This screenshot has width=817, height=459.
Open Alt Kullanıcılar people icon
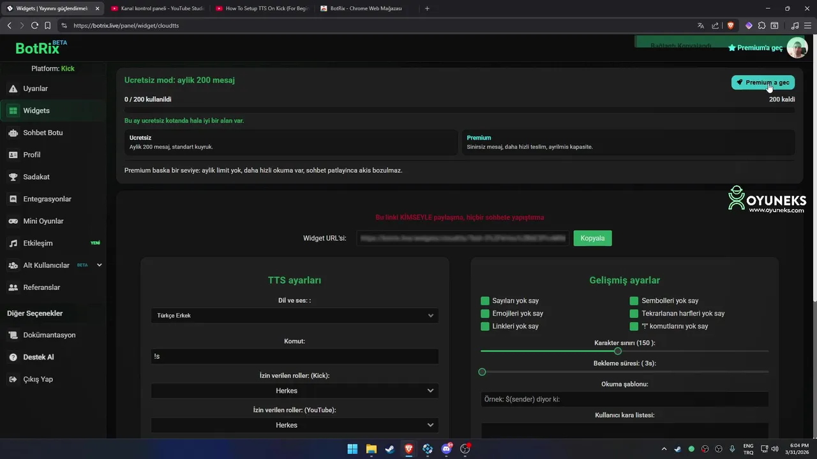click(x=13, y=265)
